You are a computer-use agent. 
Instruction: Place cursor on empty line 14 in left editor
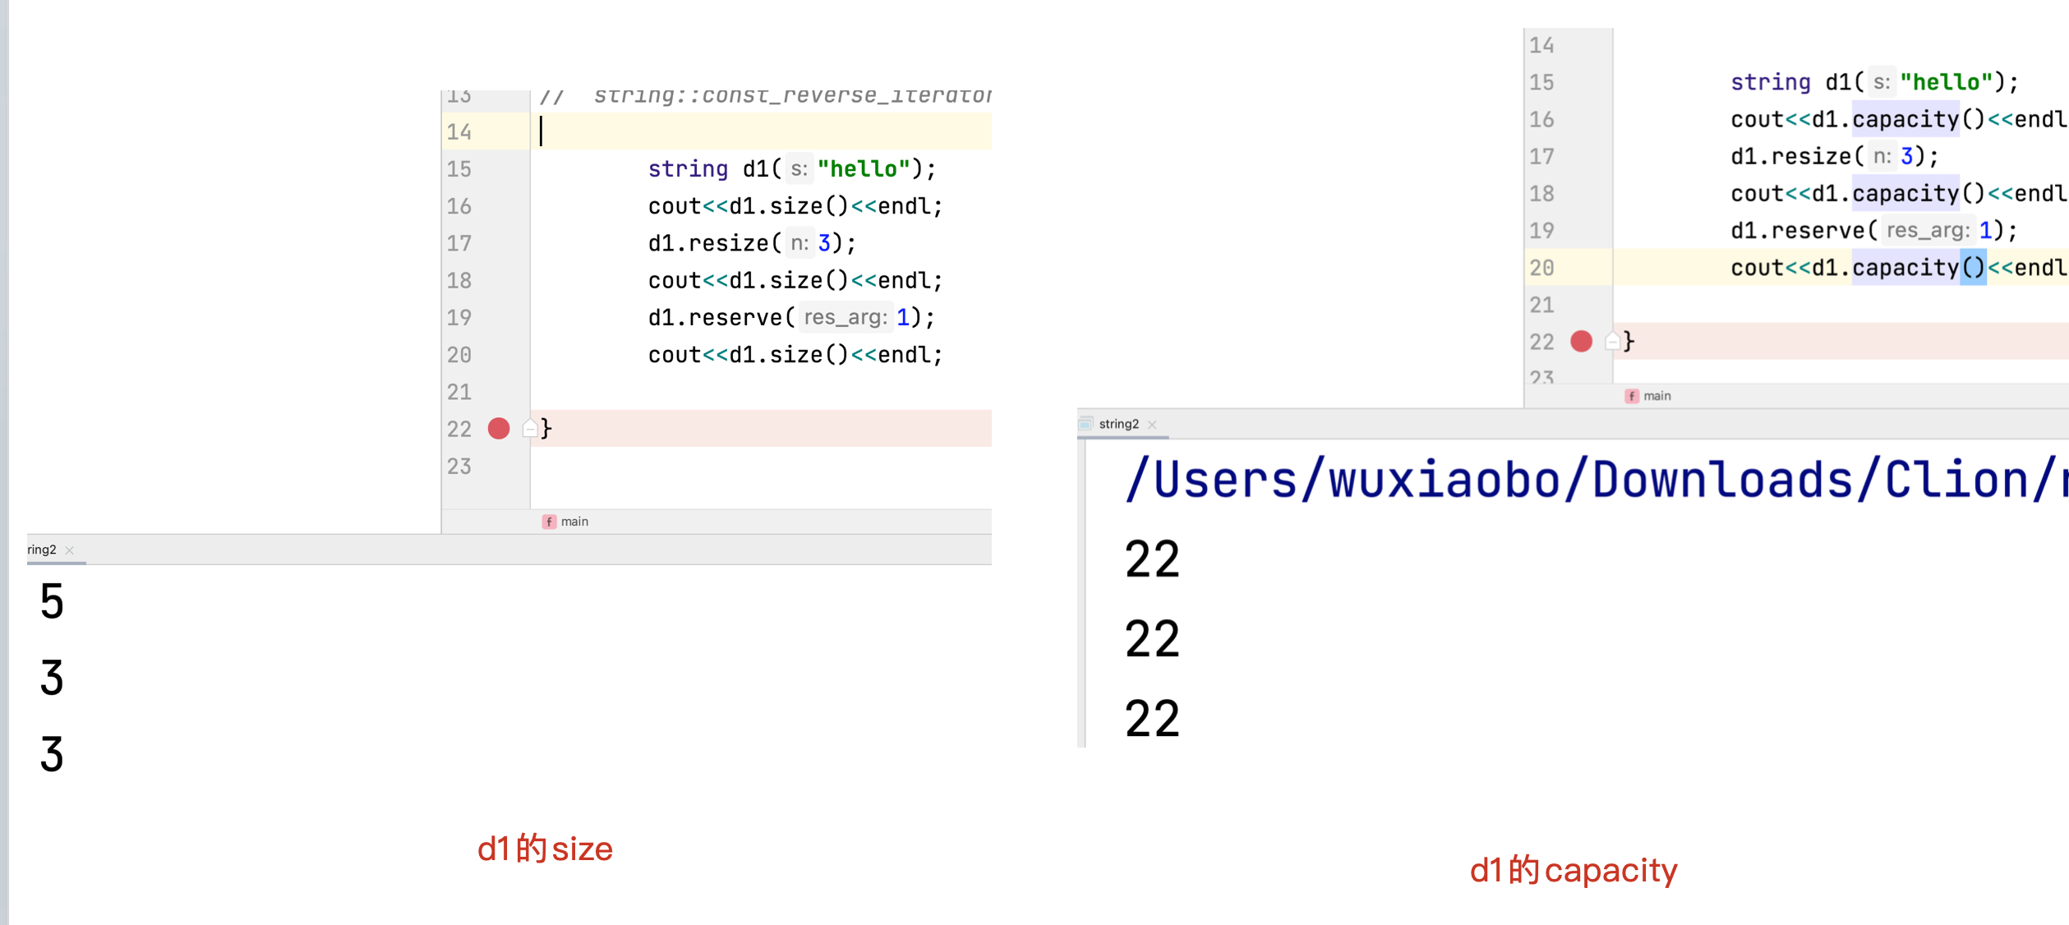tap(760, 131)
